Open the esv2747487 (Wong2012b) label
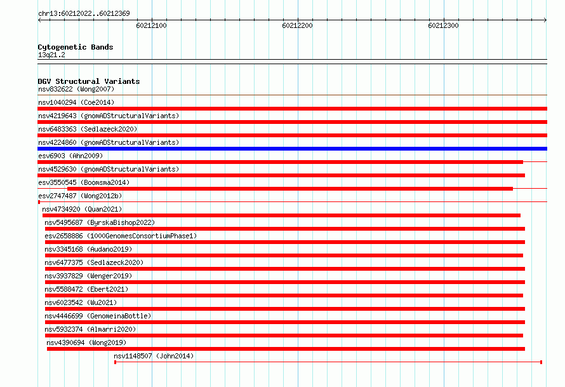 point(80,196)
